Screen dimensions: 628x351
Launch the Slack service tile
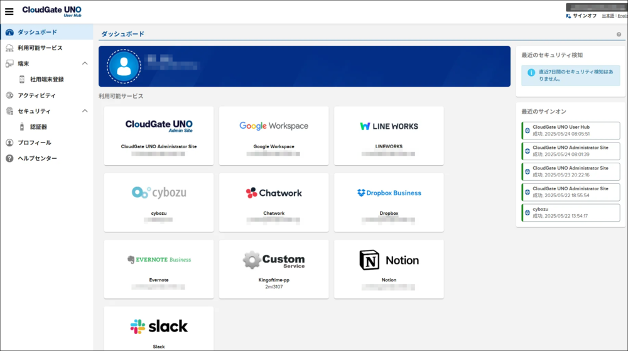pos(159,329)
